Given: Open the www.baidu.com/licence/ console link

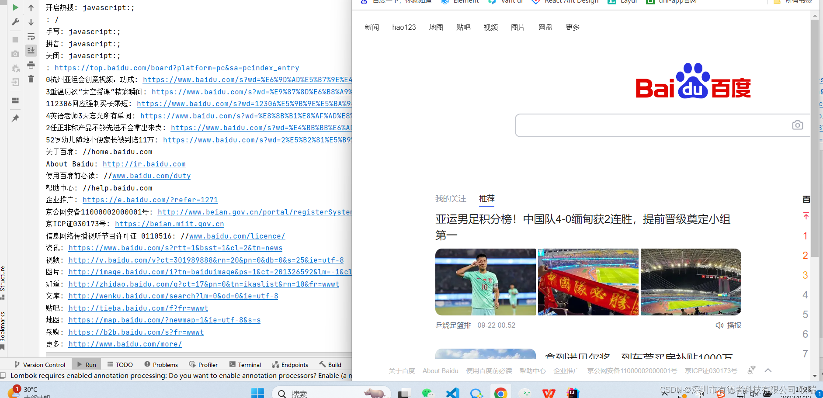Looking at the screenshot, I should (237, 236).
